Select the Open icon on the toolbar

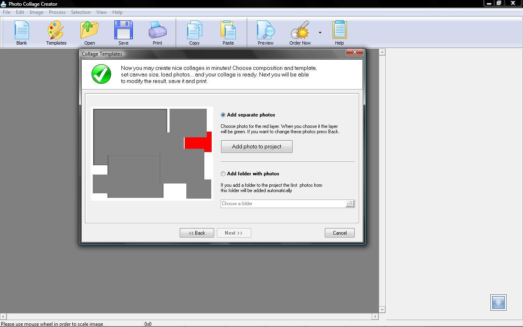89,32
